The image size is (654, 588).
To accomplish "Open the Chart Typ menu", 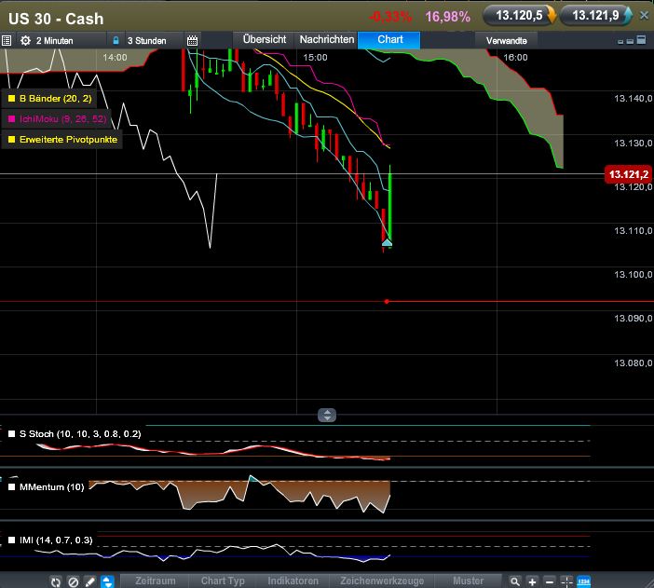I will coord(223,581).
